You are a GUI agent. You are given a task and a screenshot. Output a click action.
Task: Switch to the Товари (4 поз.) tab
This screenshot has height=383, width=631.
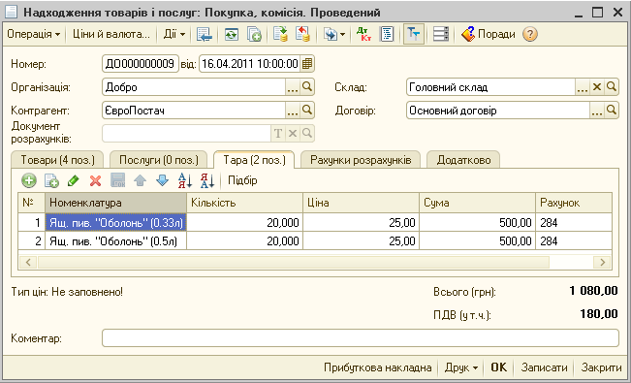point(57,160)
